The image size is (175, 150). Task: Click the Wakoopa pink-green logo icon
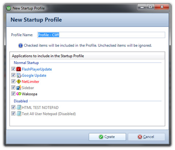19,94
